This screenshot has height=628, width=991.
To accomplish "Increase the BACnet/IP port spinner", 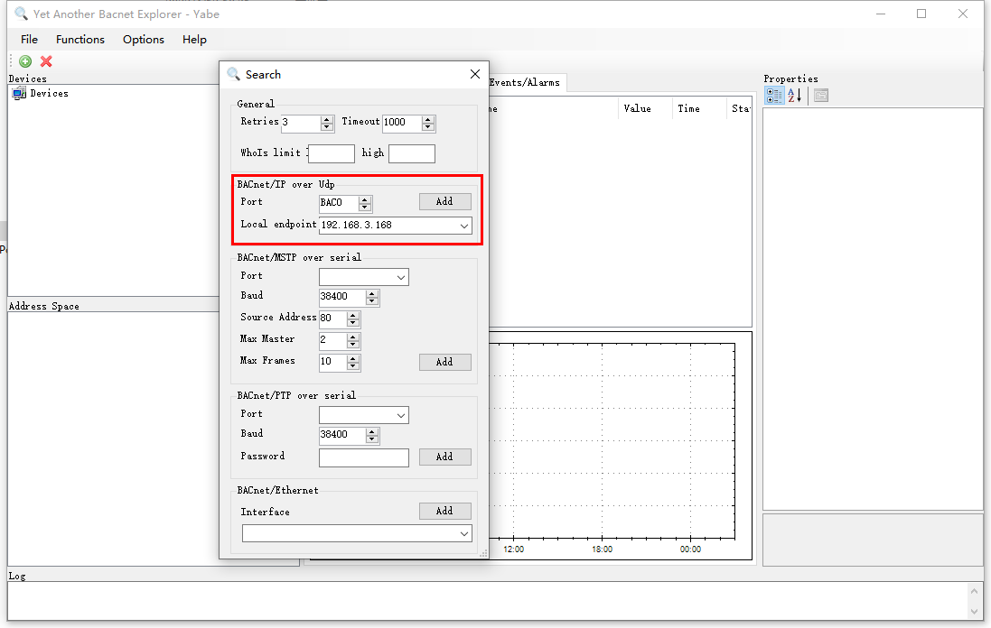I will pyautogui.click(x=365, y=199).
